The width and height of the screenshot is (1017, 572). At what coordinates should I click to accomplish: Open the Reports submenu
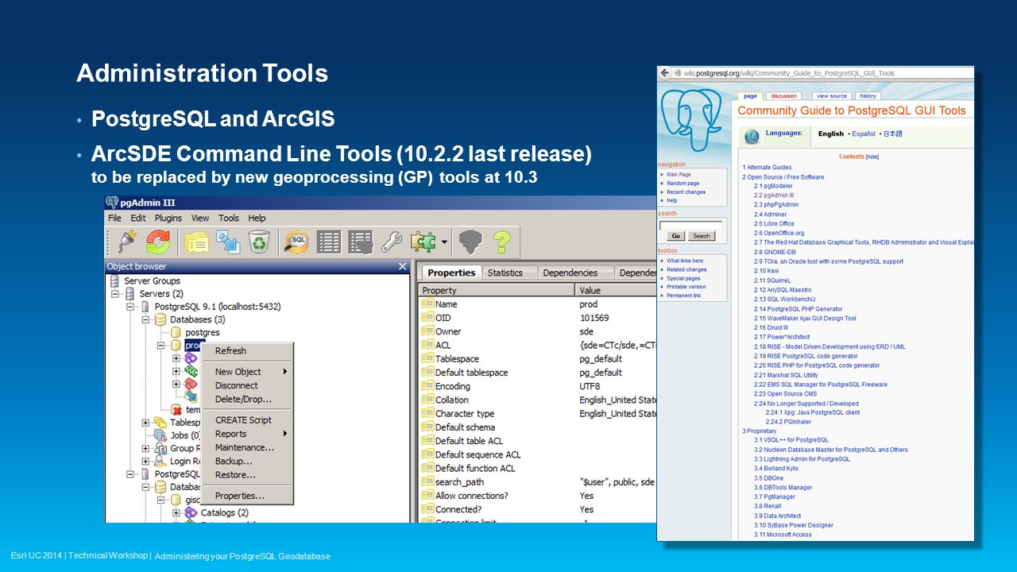[248, 434]
